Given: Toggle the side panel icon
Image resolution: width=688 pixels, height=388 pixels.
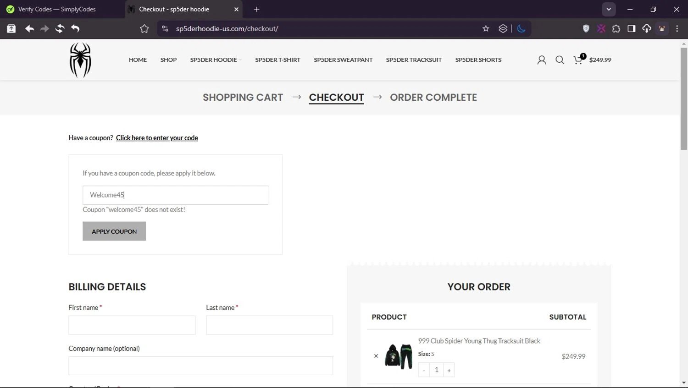Looking at the screenshot, I should click(631, 28).
